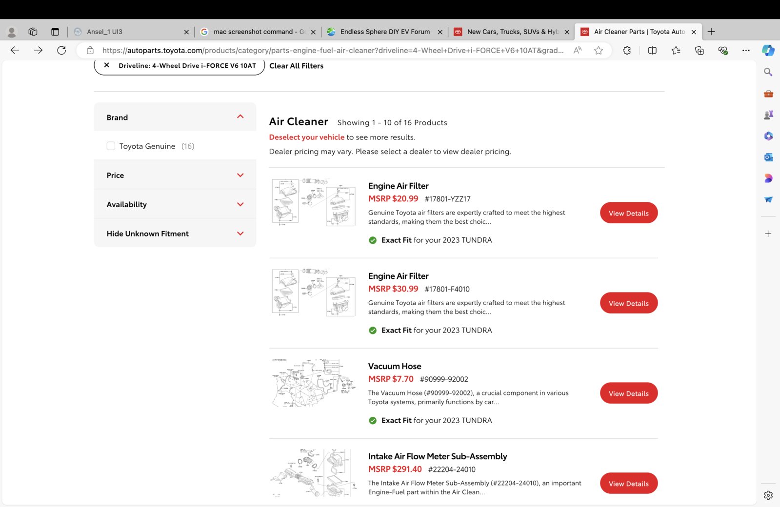
Task: View Details for Intake Air Flow Meter
Action: [629, 484]
